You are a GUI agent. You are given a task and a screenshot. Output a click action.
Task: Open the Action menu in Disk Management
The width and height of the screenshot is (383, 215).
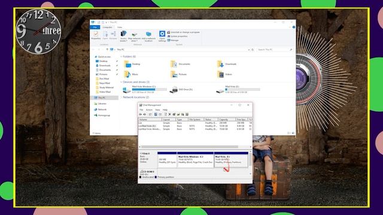point(149,110)
